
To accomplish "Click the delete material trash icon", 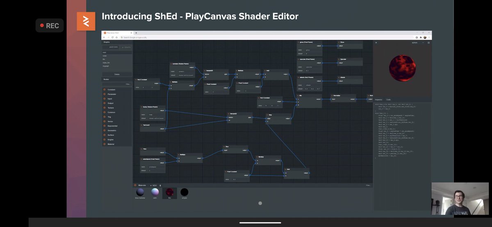I will [160, 185].
